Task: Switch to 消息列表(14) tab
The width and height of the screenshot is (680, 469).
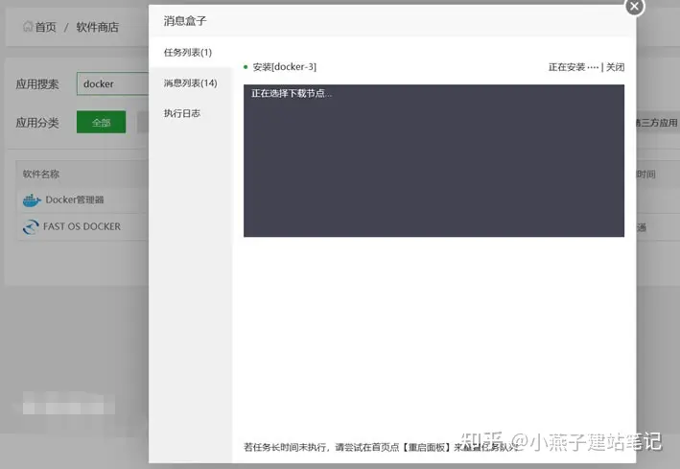Action: pos(191,82)
